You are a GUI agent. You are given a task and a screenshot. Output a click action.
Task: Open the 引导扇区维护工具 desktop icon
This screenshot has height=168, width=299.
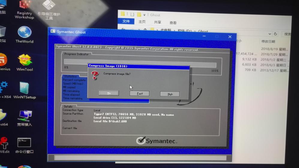[x=49, y=10]
